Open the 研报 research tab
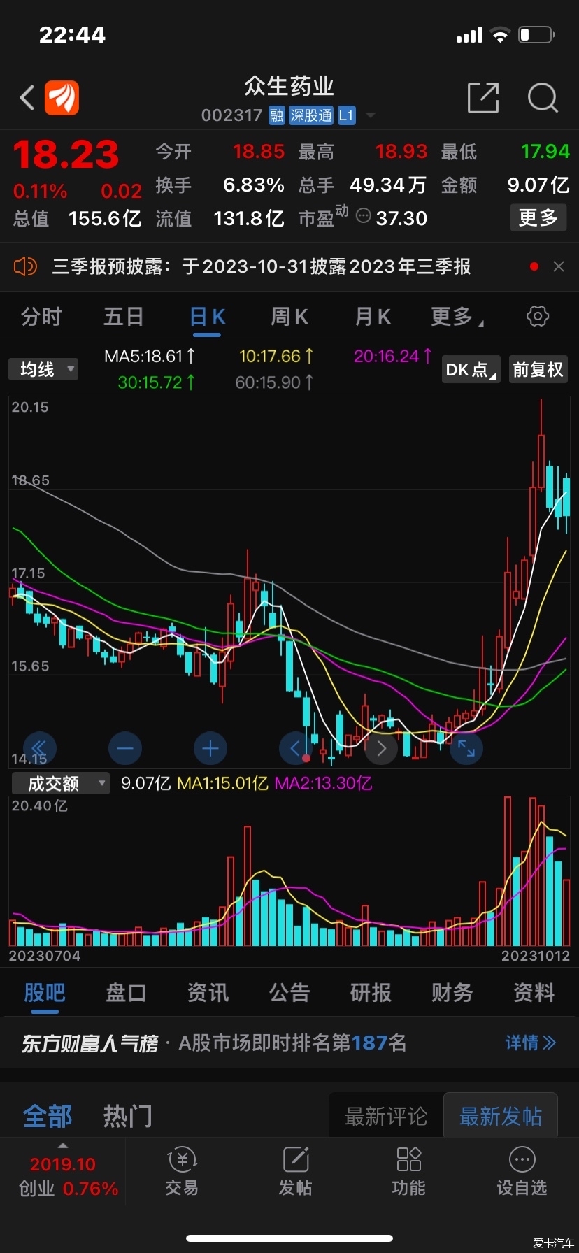Image resolution: width=579 pixels, height=1253 pixels. [x=371, y=992]
